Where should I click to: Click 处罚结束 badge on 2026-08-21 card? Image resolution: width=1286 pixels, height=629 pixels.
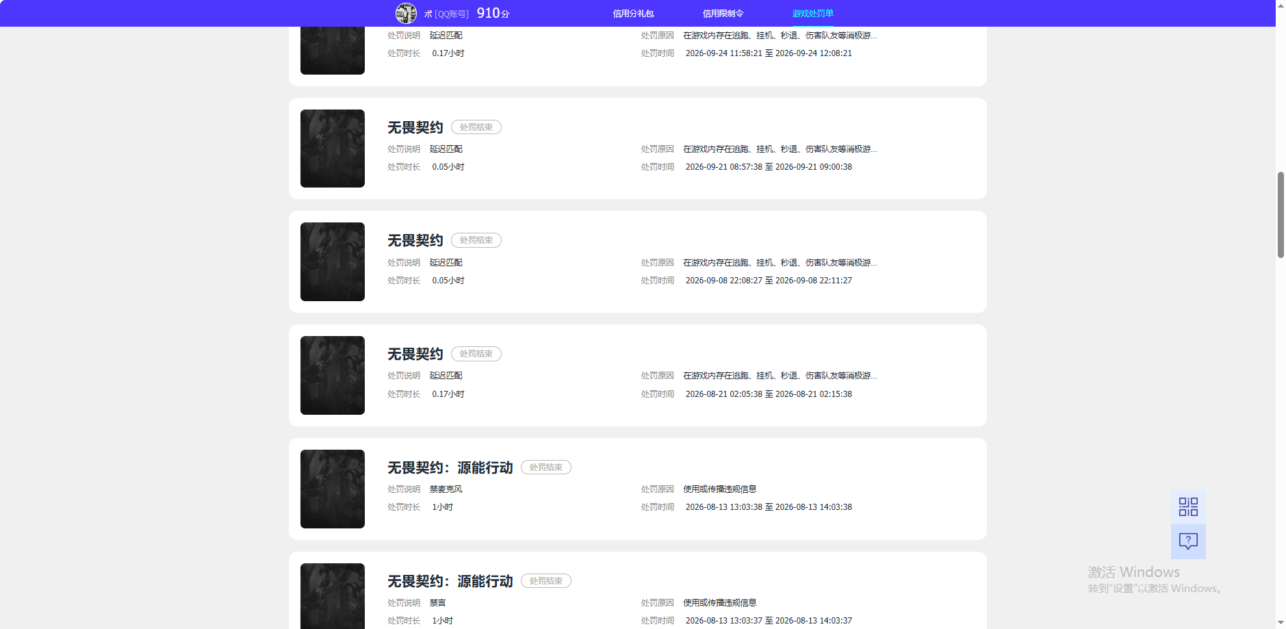click(476, 354)
